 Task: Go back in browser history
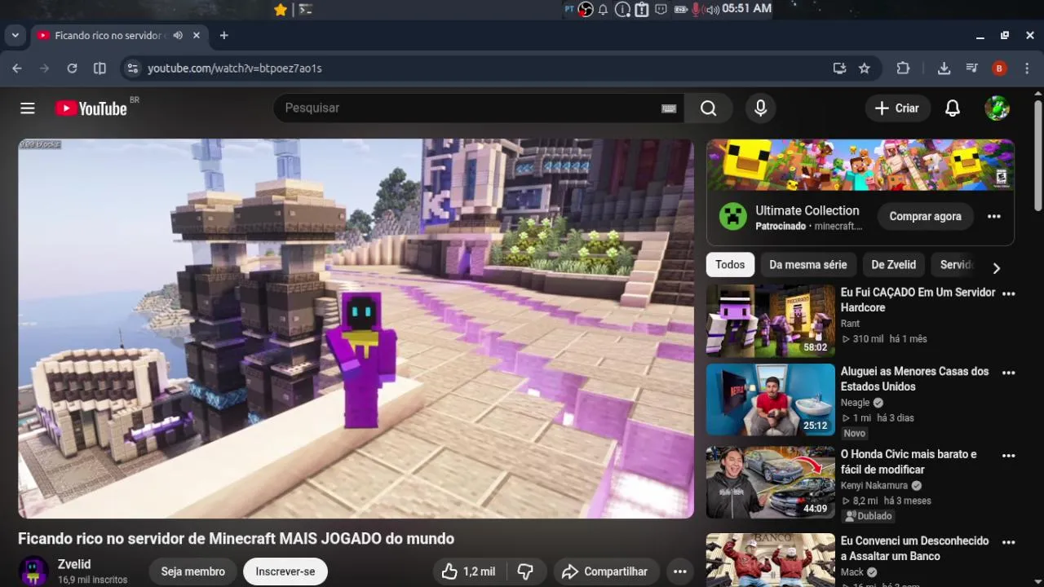[17, 68]
